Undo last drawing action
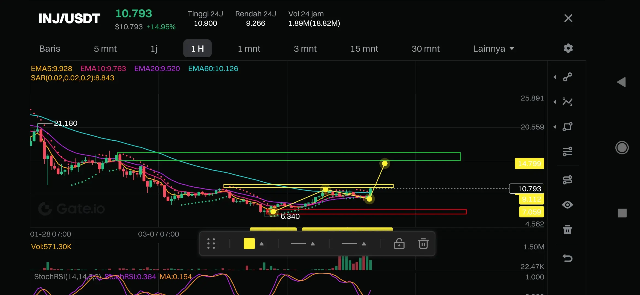 568,258
